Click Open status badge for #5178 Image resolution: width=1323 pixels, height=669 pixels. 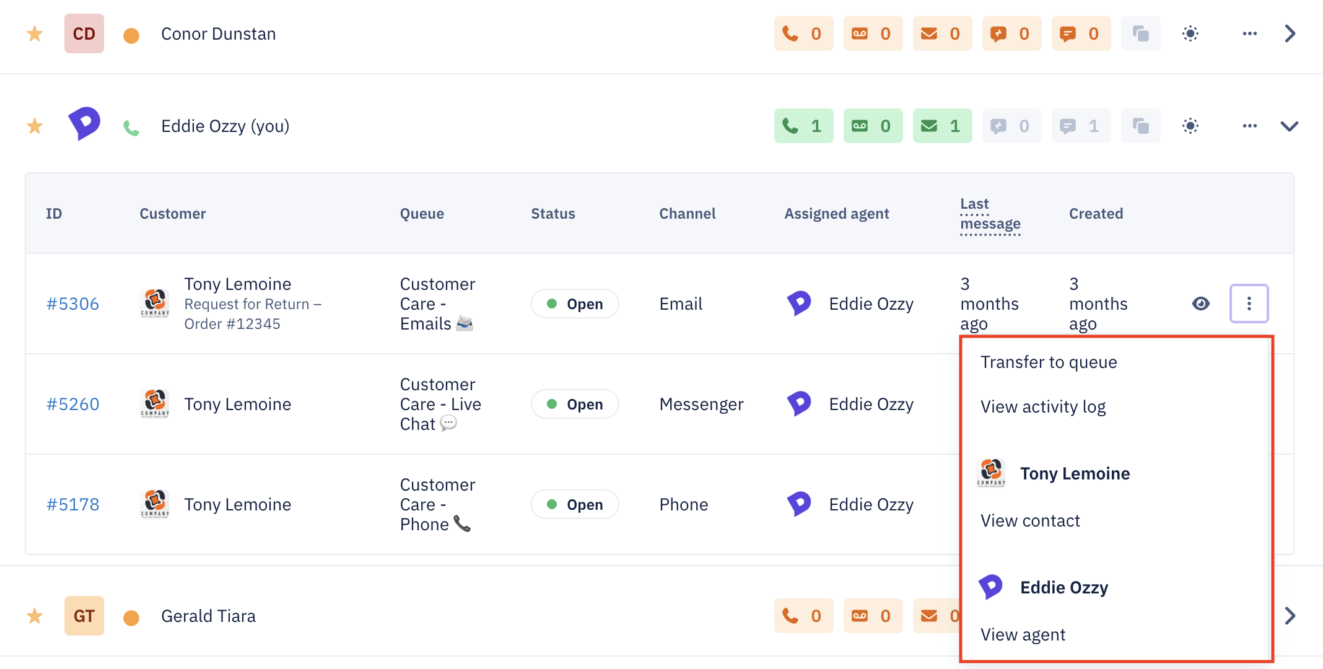[x=575, y=504]
